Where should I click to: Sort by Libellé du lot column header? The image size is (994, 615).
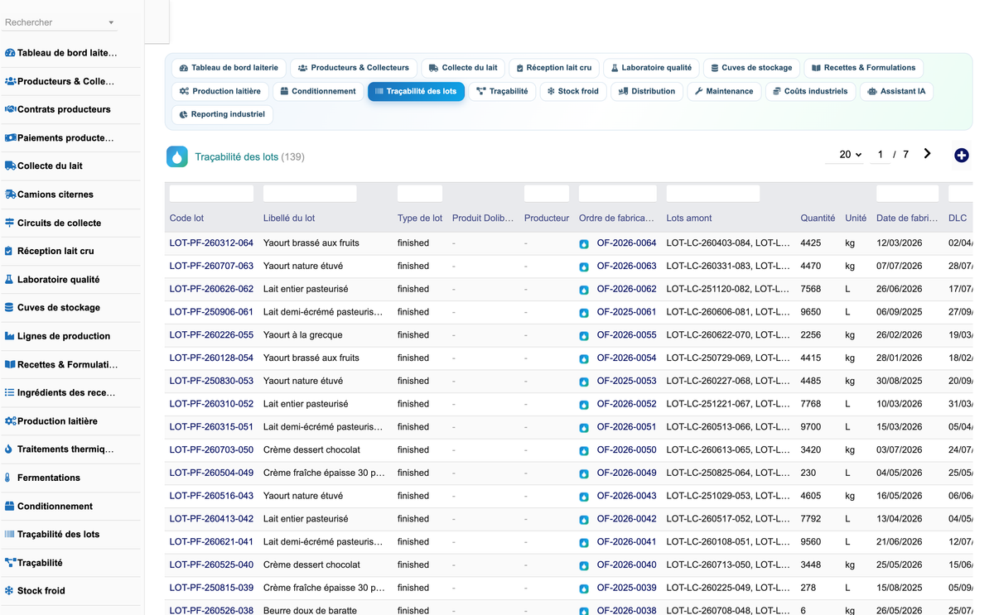coord(289,219)
